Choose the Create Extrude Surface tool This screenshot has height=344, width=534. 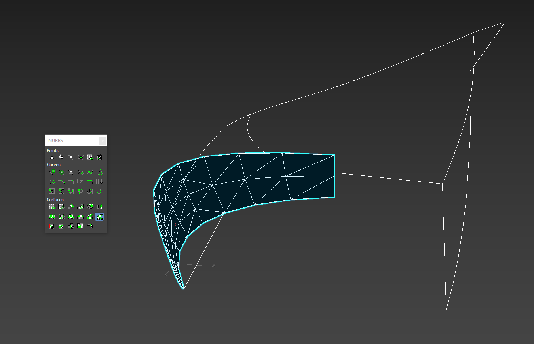[52, 217]
